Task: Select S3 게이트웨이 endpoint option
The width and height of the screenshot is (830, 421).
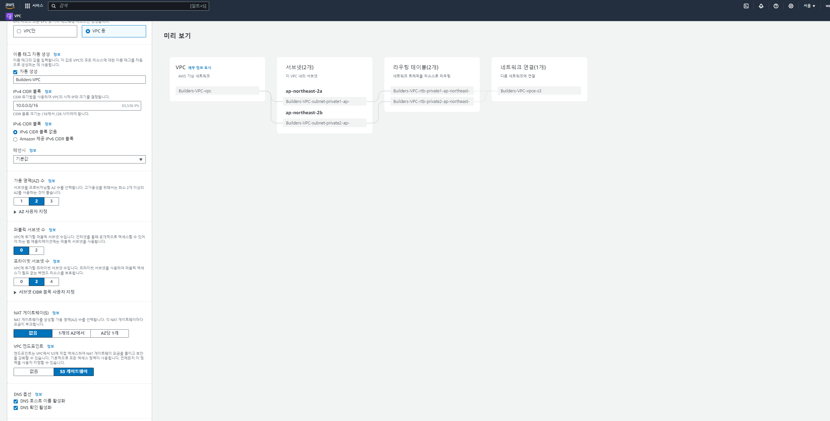Action: (74, 372)
